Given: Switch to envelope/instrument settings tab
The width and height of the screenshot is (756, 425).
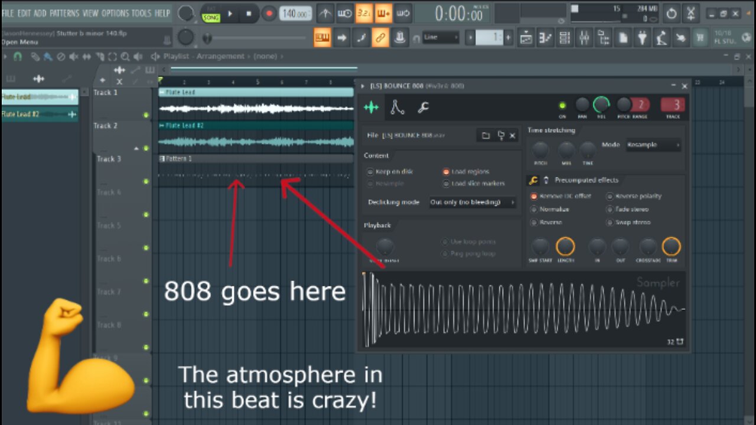Looking at the screenshot, I should coord(397,107).
